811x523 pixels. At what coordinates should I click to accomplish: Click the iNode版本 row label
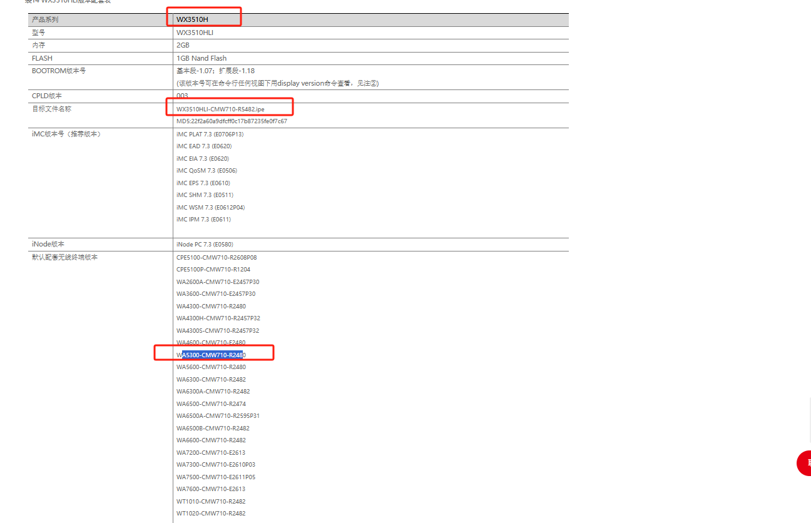pos(48,244)
